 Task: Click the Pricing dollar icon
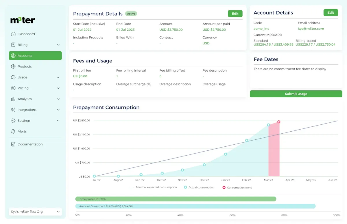click(x=13, y=88)
